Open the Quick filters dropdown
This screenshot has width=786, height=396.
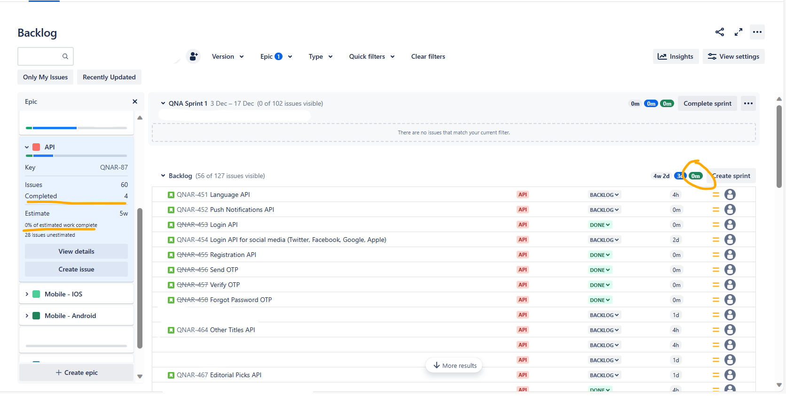372,56
